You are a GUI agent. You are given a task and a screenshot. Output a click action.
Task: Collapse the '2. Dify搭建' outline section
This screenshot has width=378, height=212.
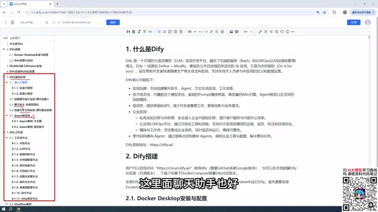[x=4, y=49]
